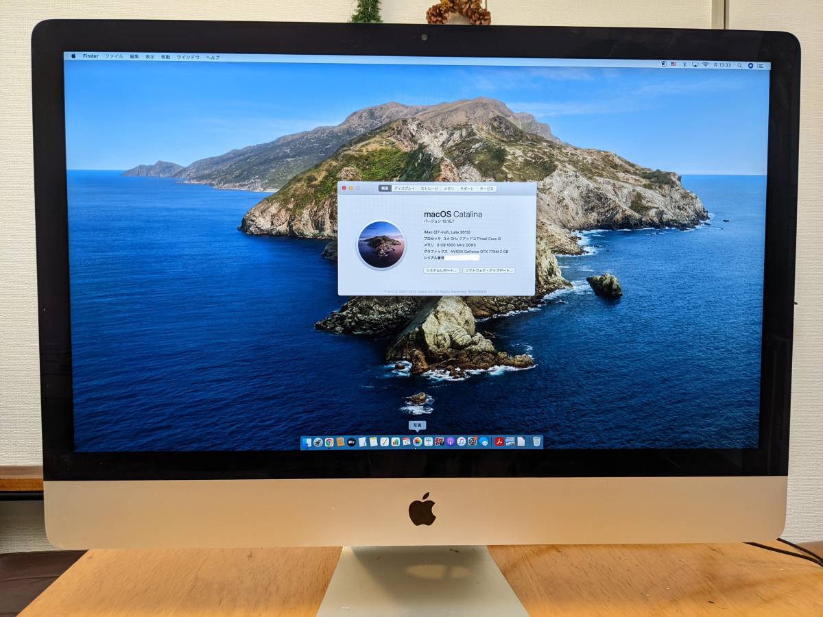Launch Numbers chart icon in Dock
Image resolution: width=823 pixels, height=617 pixels.
(396, 442)
